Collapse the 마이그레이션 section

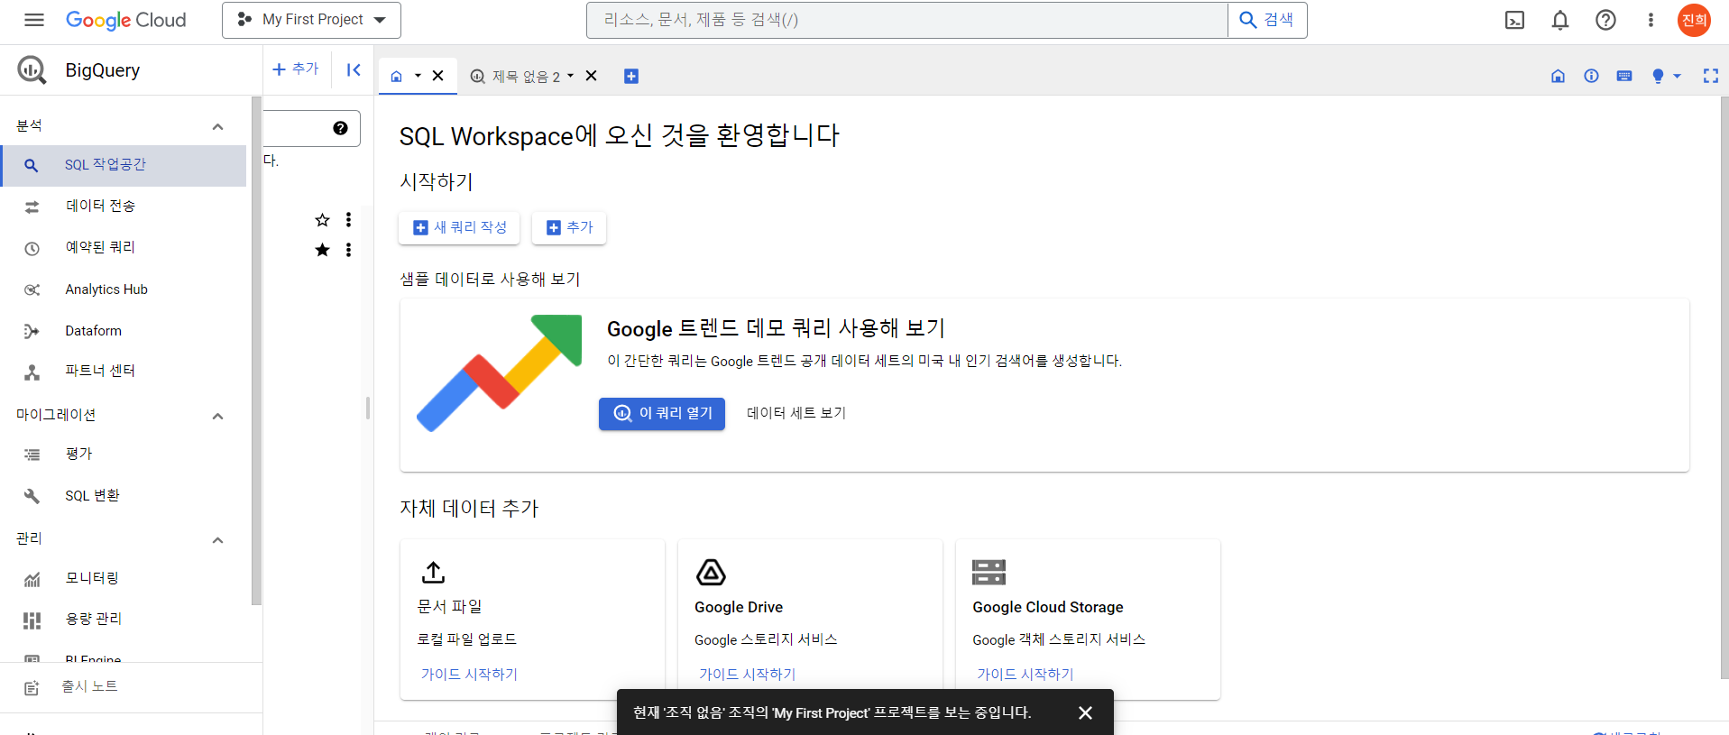tap(217, 416)
